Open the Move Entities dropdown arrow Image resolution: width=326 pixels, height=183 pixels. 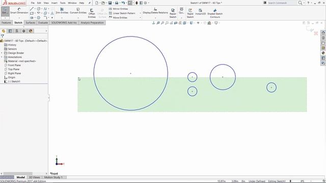(x=140, y=18)
